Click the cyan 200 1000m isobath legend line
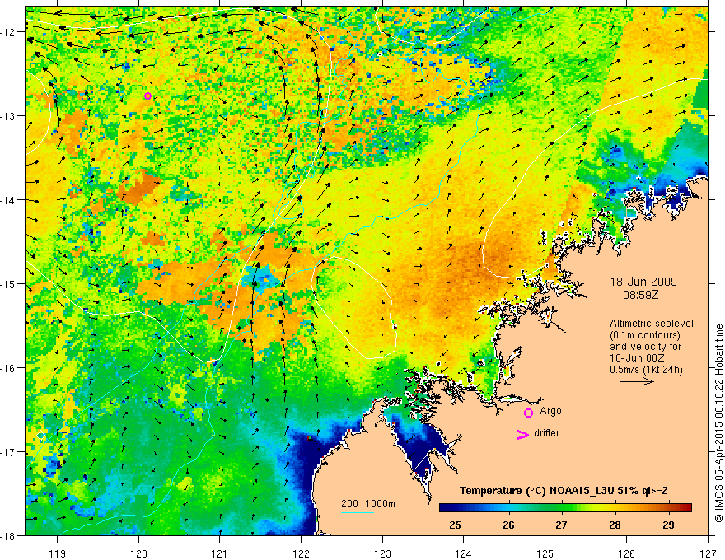 point(358,512)
